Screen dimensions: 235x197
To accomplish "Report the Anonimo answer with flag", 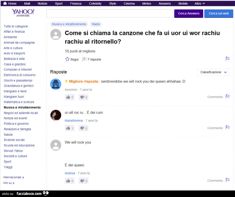I will coord(227,96).
